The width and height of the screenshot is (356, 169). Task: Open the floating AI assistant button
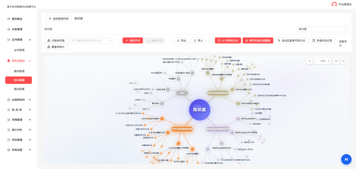346,159
